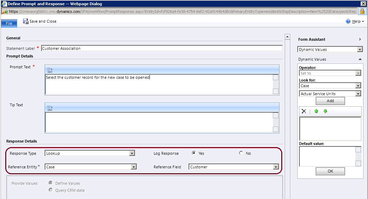368x199 pixels.
Task: Click the Save and Close disk icon
Action: pos(26,21)
